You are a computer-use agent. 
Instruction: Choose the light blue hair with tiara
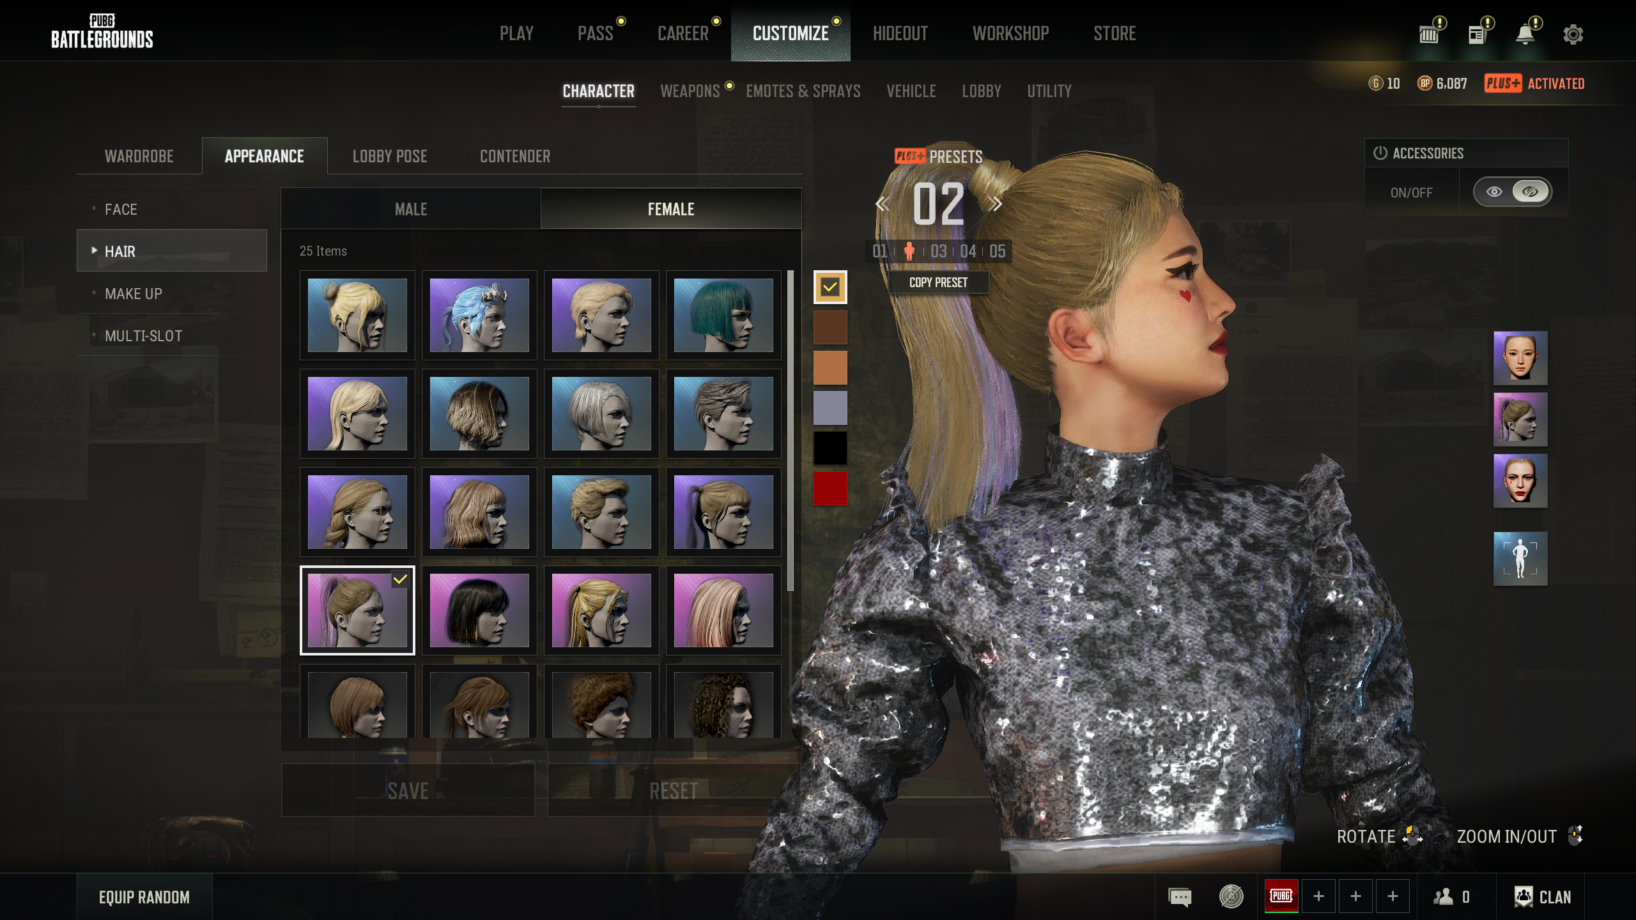[x=479, y=315]
